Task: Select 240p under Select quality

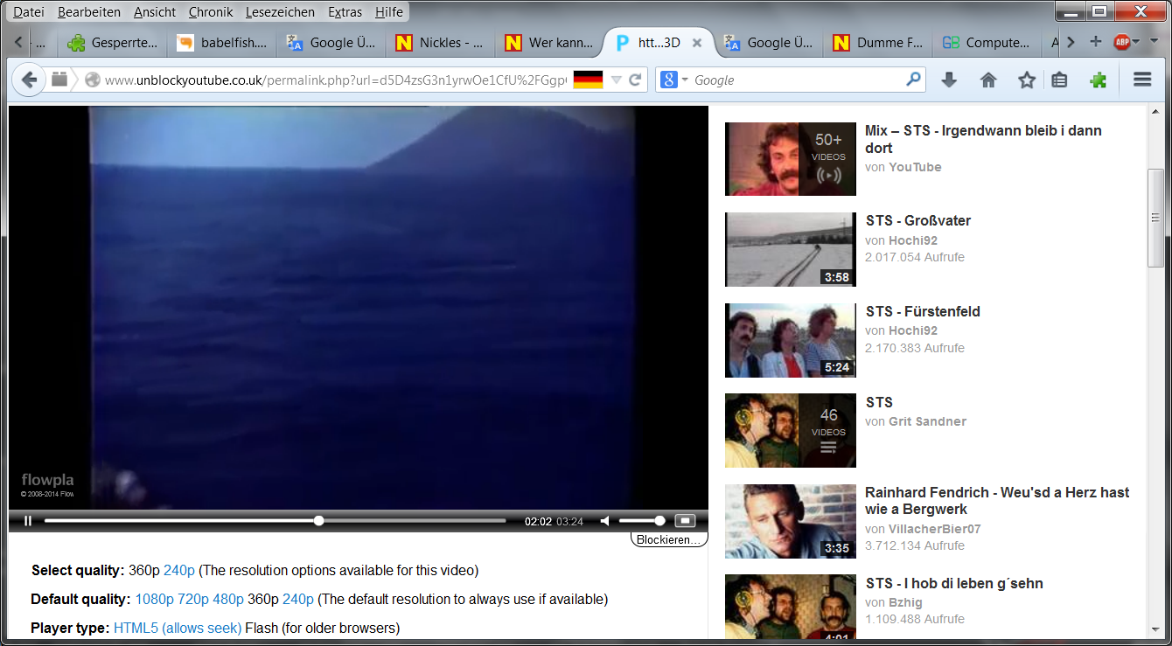Action: click(x=179, y=571)
